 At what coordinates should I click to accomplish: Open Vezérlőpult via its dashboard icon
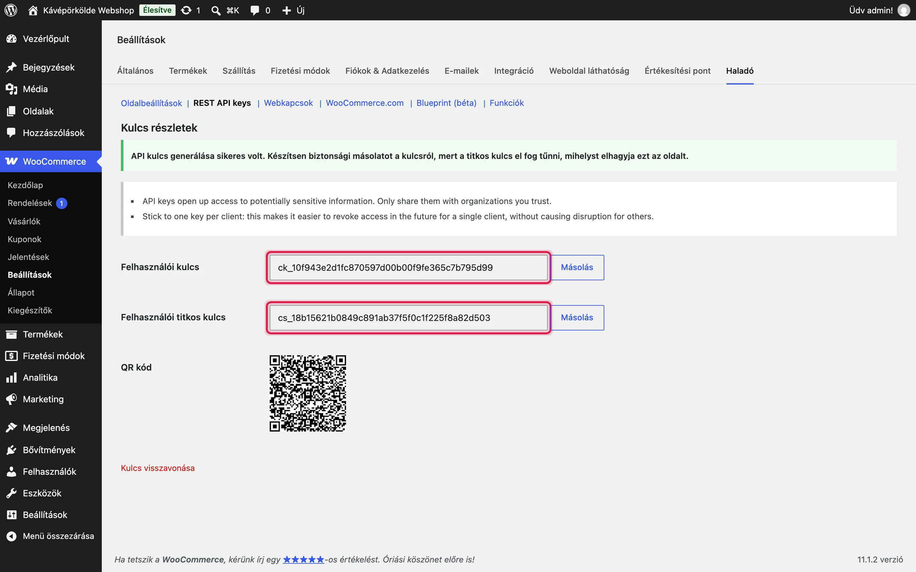[x=12, y=38]
